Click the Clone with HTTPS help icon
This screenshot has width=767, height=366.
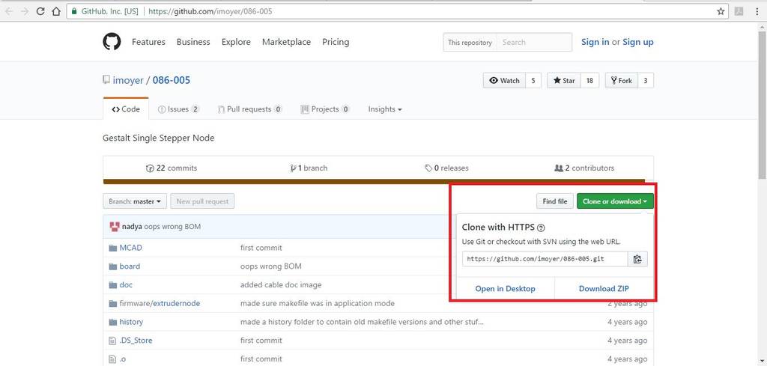pyautogui.click(x=541, y=228)
